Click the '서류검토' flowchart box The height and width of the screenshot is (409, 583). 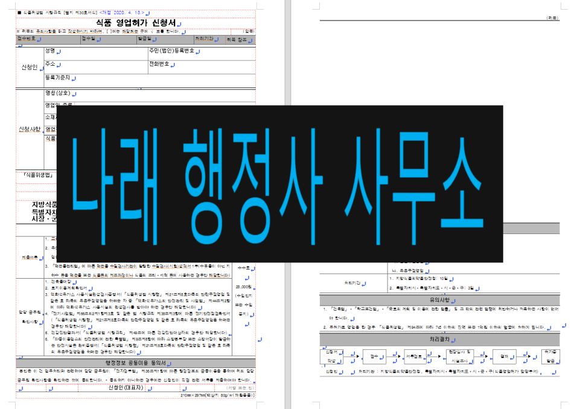(x=415, y=357)
